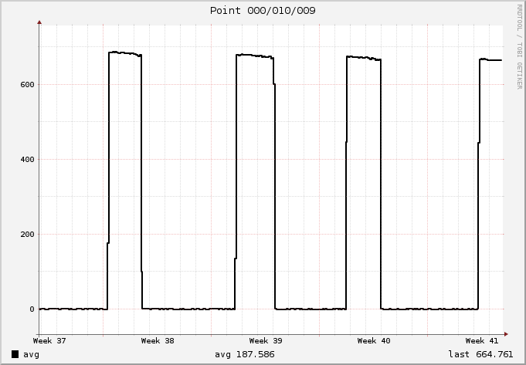Click the 'Week 41' x-axis label
This screenshot has height=365, width=526.
482,341
